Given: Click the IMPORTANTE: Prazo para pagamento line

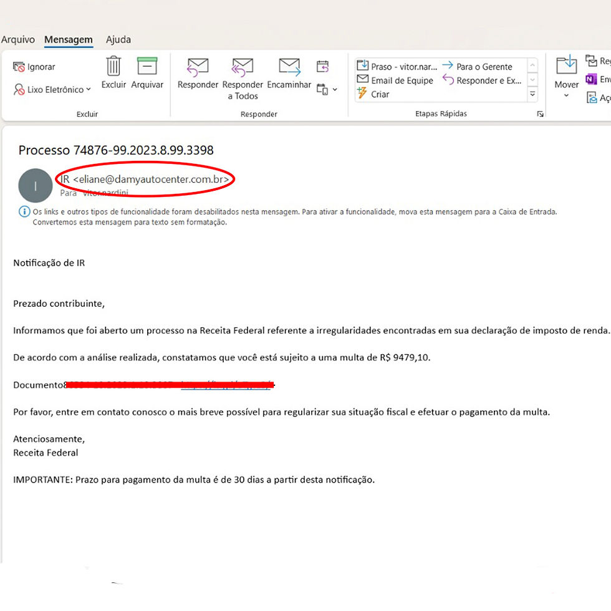Looking at the screenshot, I should (194, 479).
